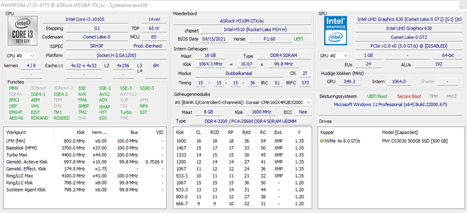Open the CPU #0 selector dropdown

pos(20,55)
